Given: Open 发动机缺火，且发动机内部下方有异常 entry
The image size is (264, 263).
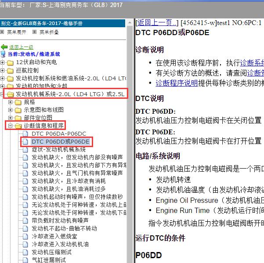Looking at the screenshot, I should [79, 165].
